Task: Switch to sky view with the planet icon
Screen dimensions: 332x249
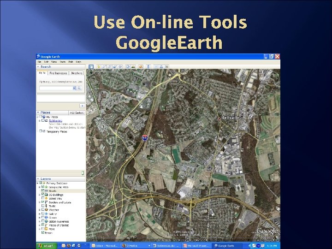Action: click(x=141, y=67)
